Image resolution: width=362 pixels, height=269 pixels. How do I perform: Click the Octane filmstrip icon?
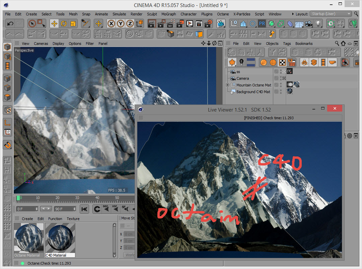pos(323,62)
